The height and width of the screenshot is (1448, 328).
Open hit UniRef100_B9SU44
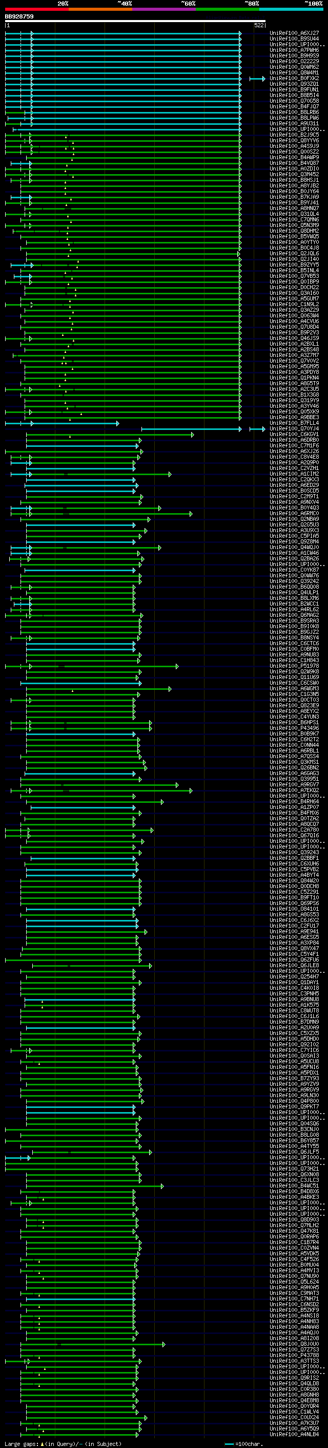click(294, 39)
